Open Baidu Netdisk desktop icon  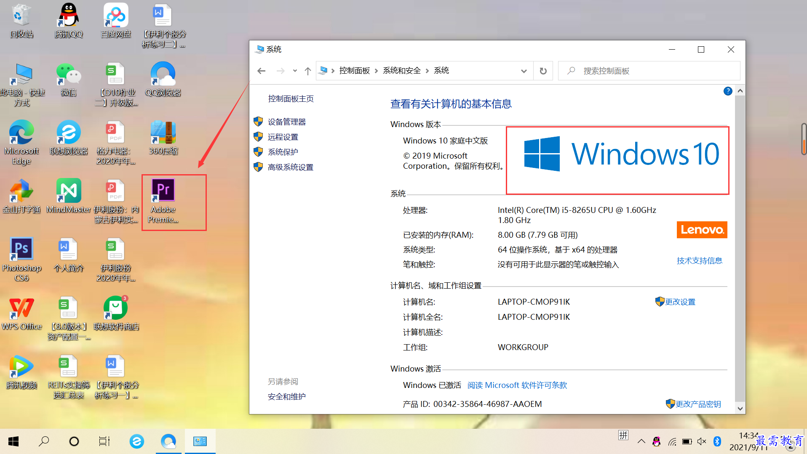tap(116, 21)
